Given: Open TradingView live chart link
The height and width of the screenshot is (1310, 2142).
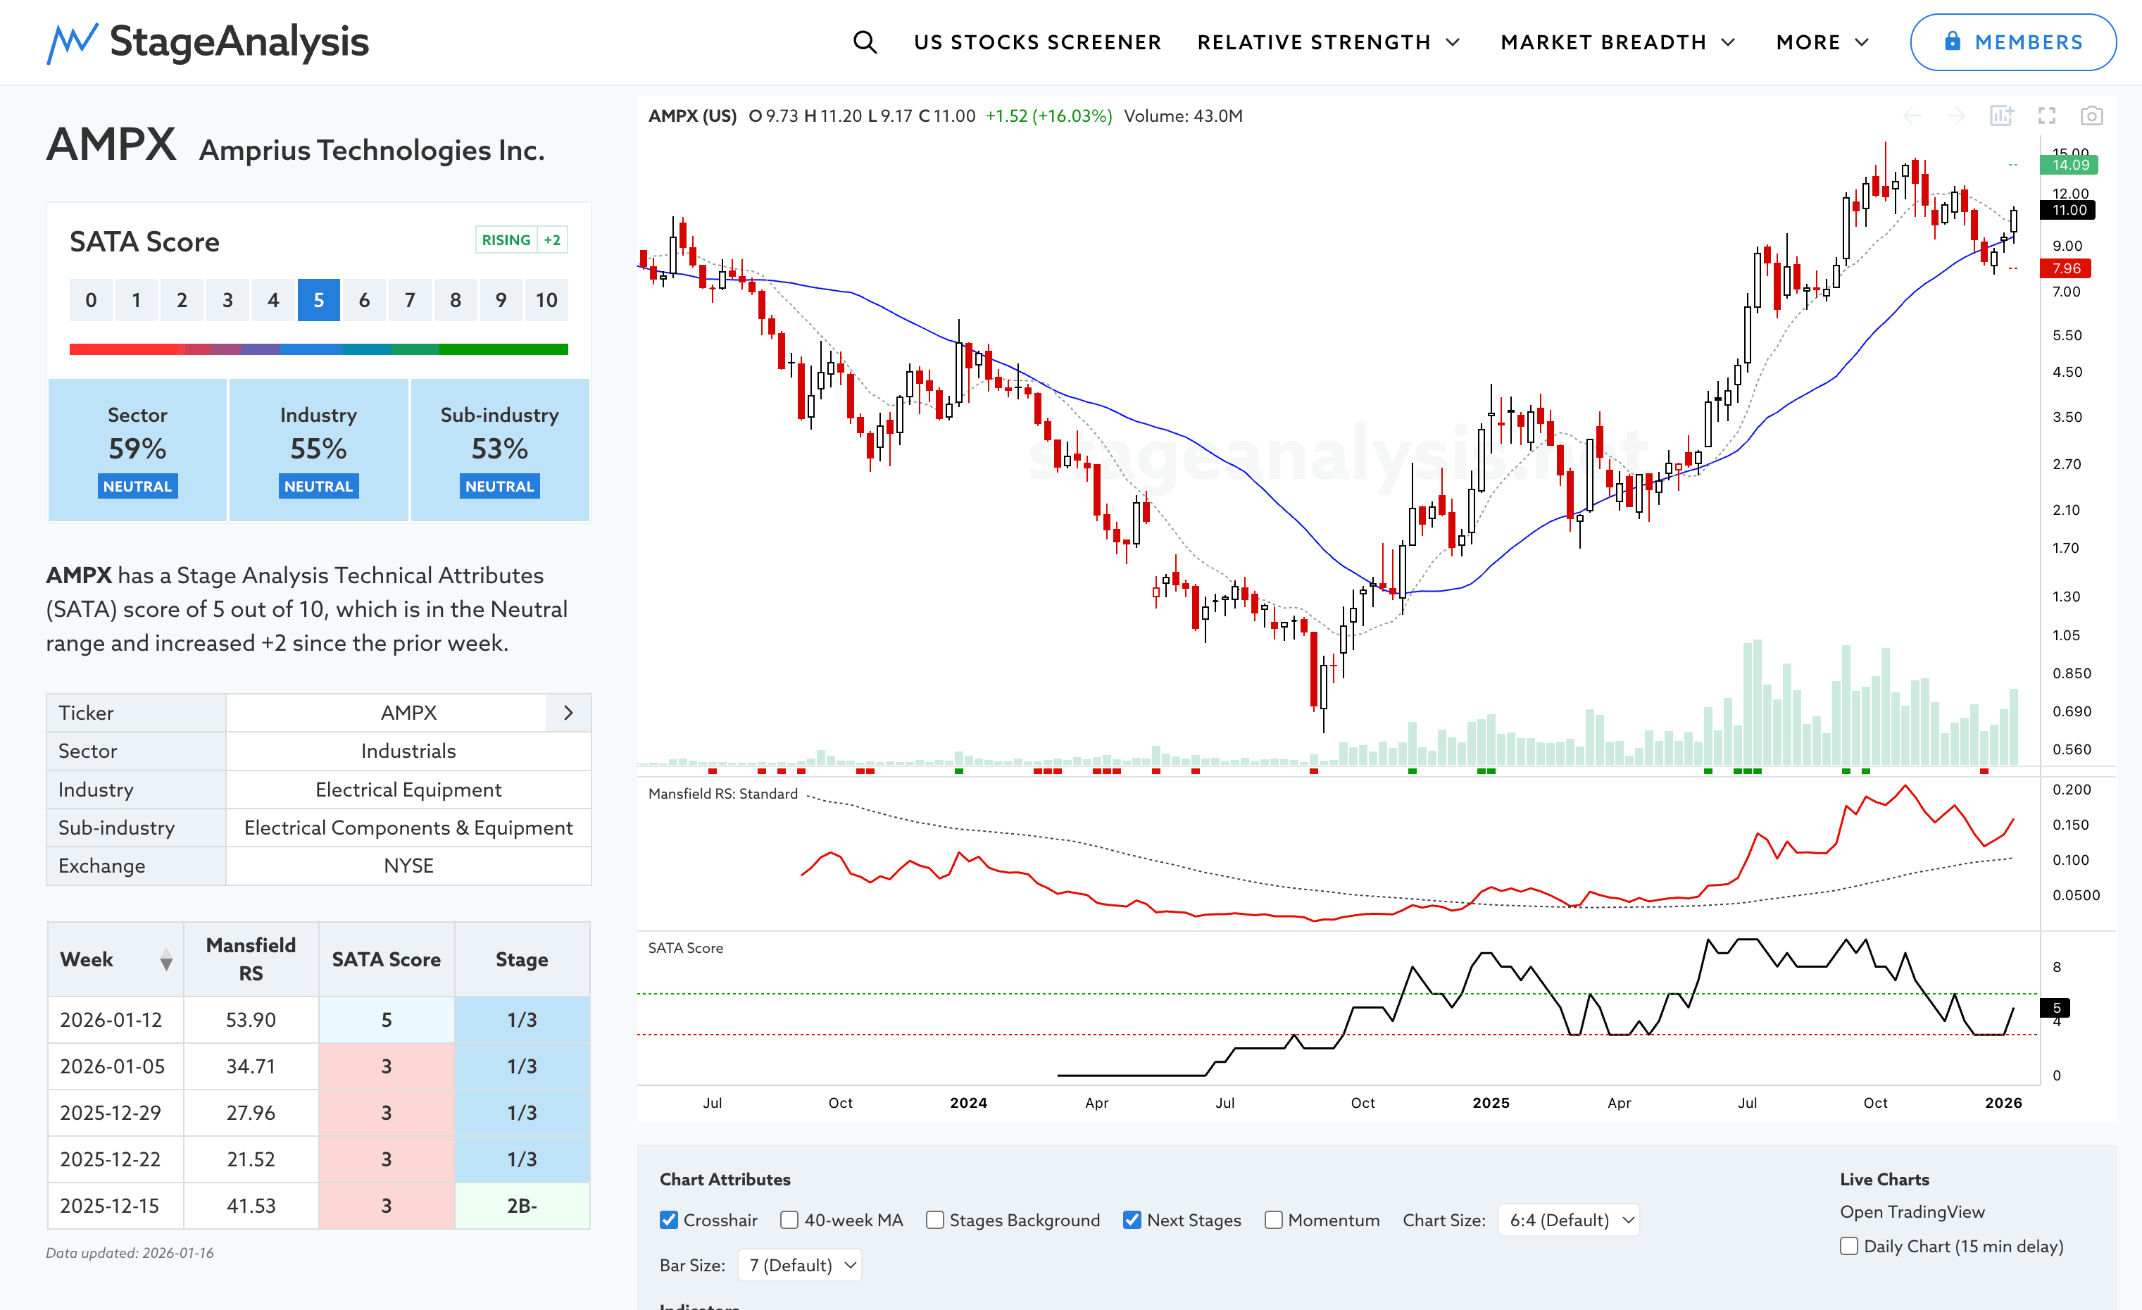Looking at the screenshot, I should [x=1912, y=1211].
